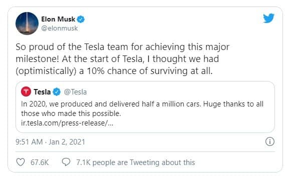This screenshot has width=296, height=180.
Task: Click the verified badge beside Elon Musk
Action: click(81, 19)
